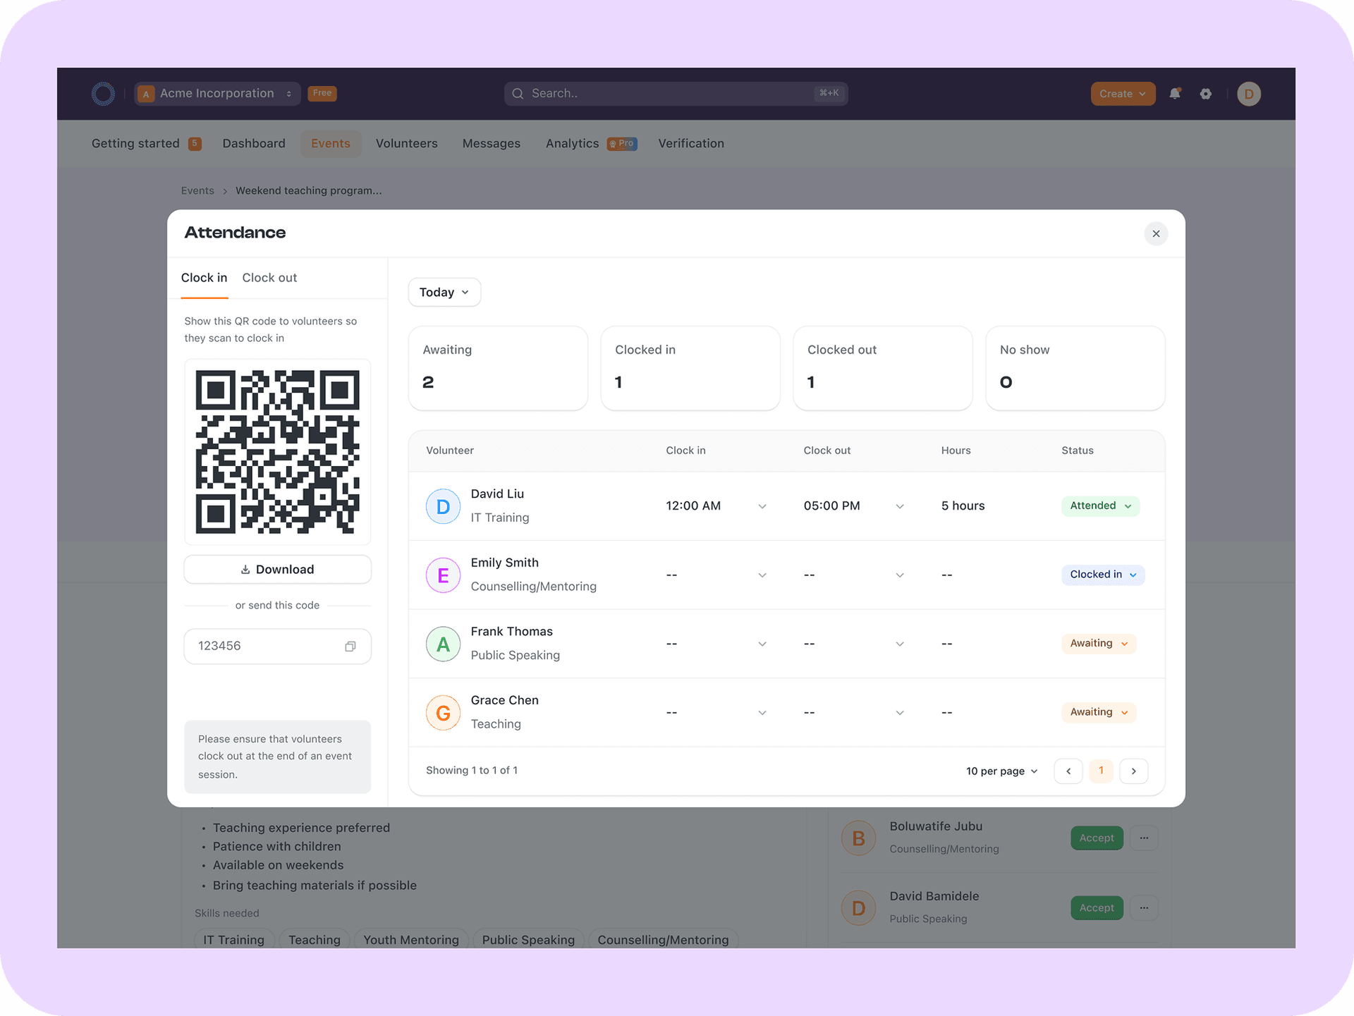Click the Free plan badge
Viewport: 1354px width, 1016px height.
tap(322, 93)
